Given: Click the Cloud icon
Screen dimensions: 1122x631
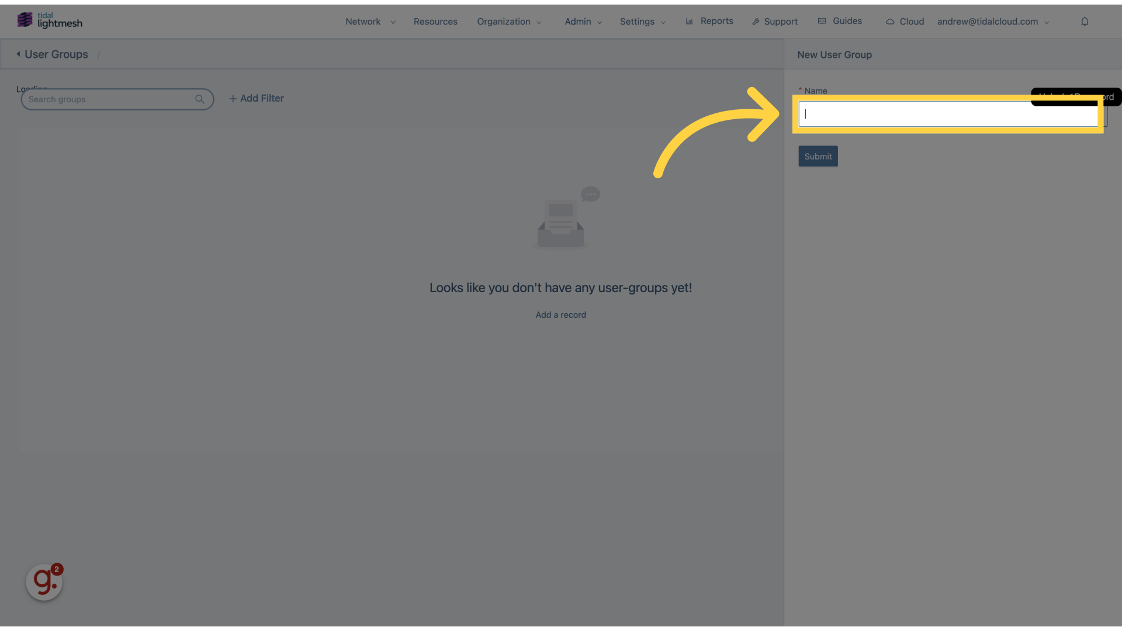Looking at the screenshot, I should coord(890,21).
